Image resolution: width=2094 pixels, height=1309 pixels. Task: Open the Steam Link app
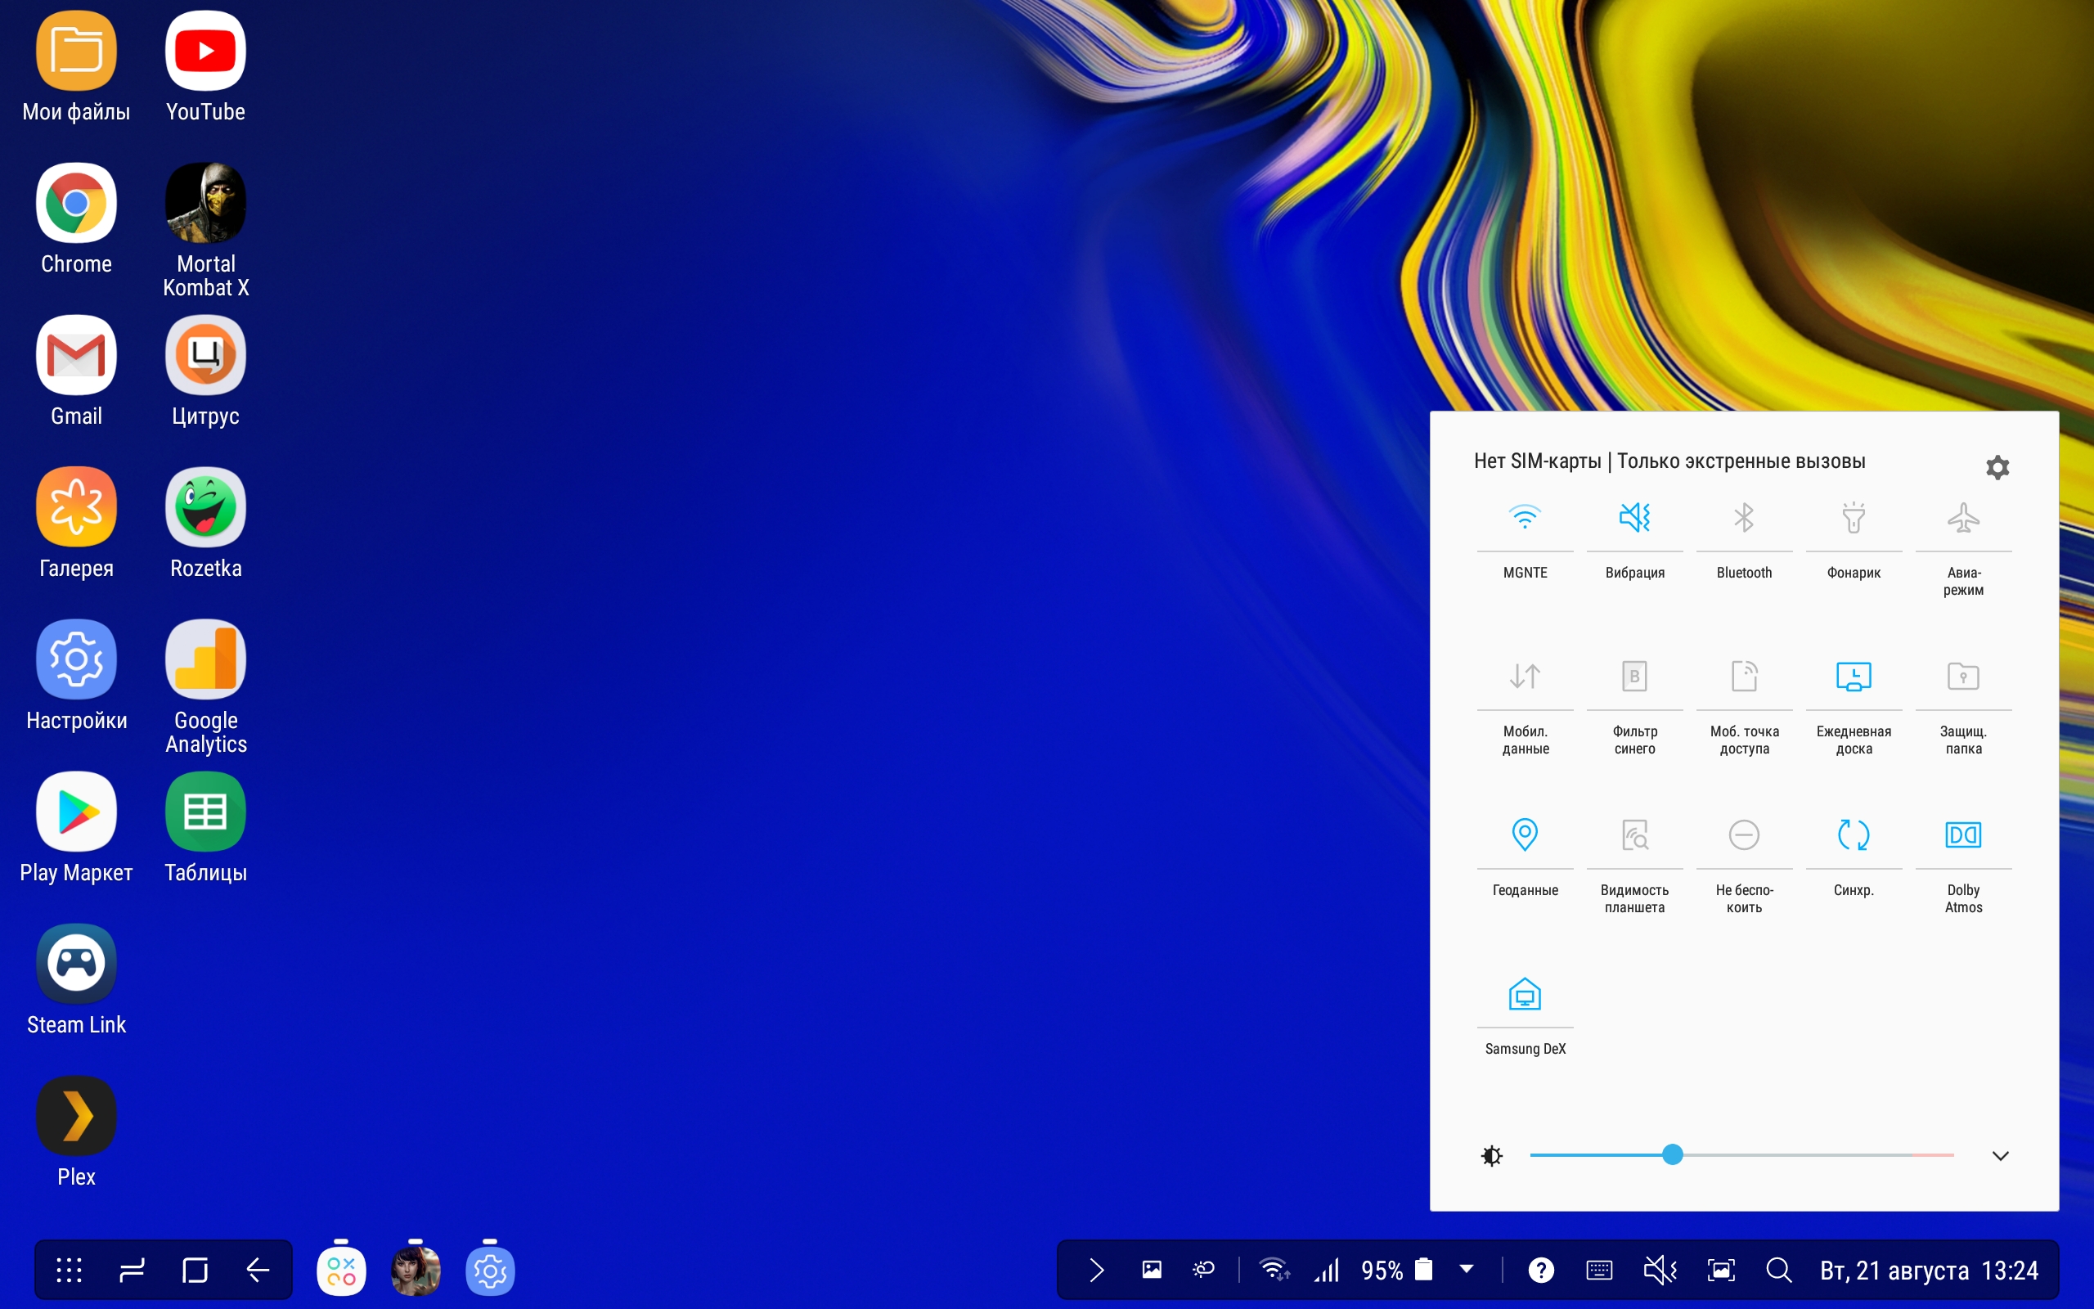point(76,963)
